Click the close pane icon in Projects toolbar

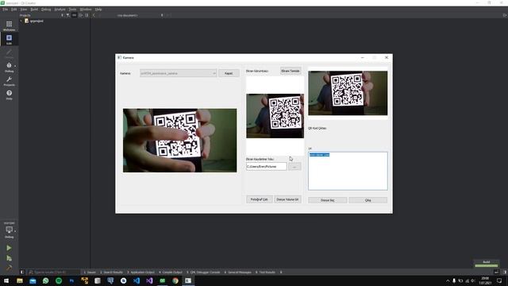87,15
